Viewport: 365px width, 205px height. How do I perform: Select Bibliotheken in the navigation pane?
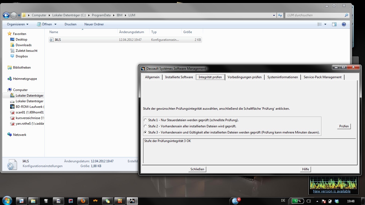click(x=22, y=68)
